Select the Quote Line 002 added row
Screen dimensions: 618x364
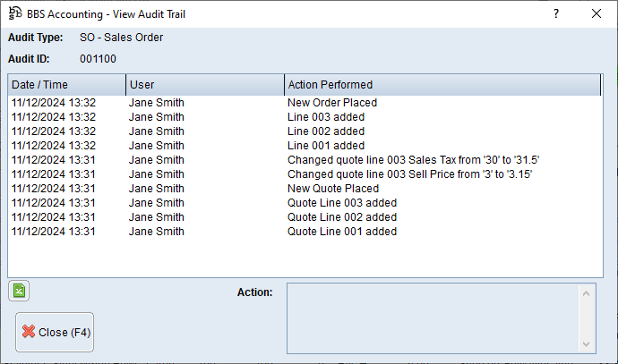tap(341, 217)
